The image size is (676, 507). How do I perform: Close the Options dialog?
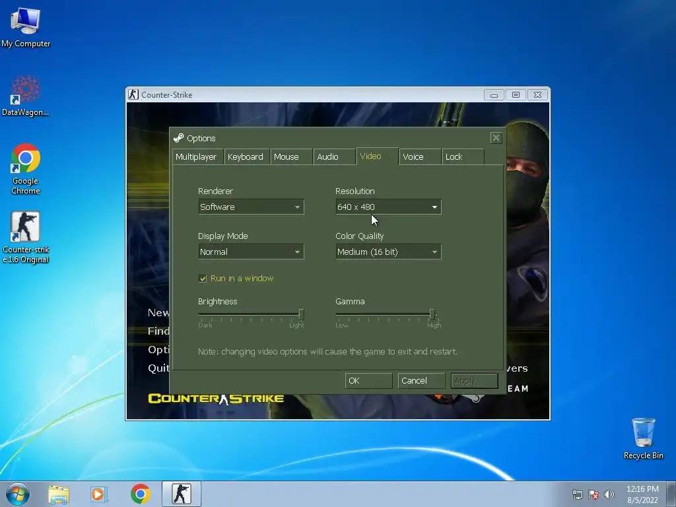[x=496, y=138]
